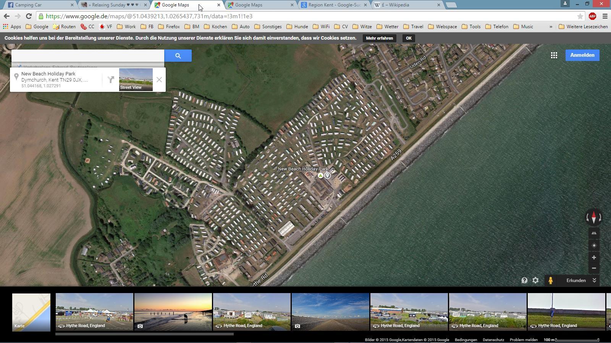Image resolution: width=611 pixels, height=343 pixels.
Task: Pick the Street View pegman
Action: pyautogui.click(x=550, y=280)
